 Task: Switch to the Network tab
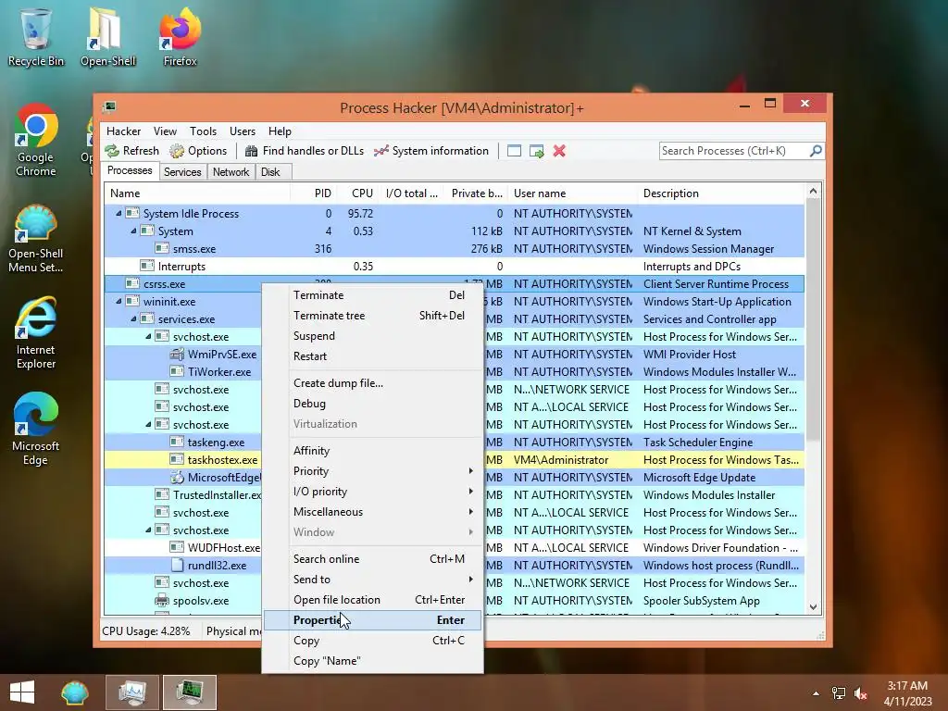click(x=231, y=172)
